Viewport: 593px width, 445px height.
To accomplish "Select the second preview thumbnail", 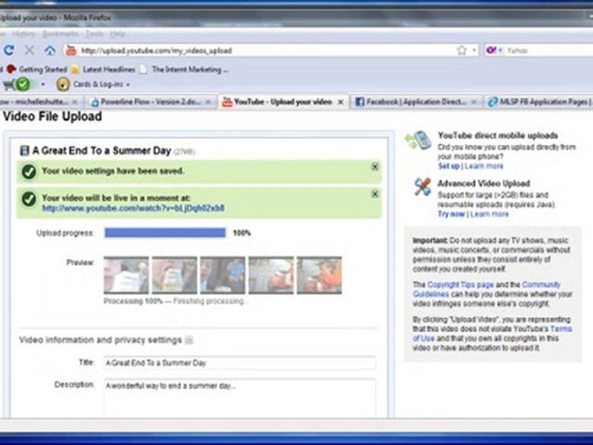I will coord(174,275).
